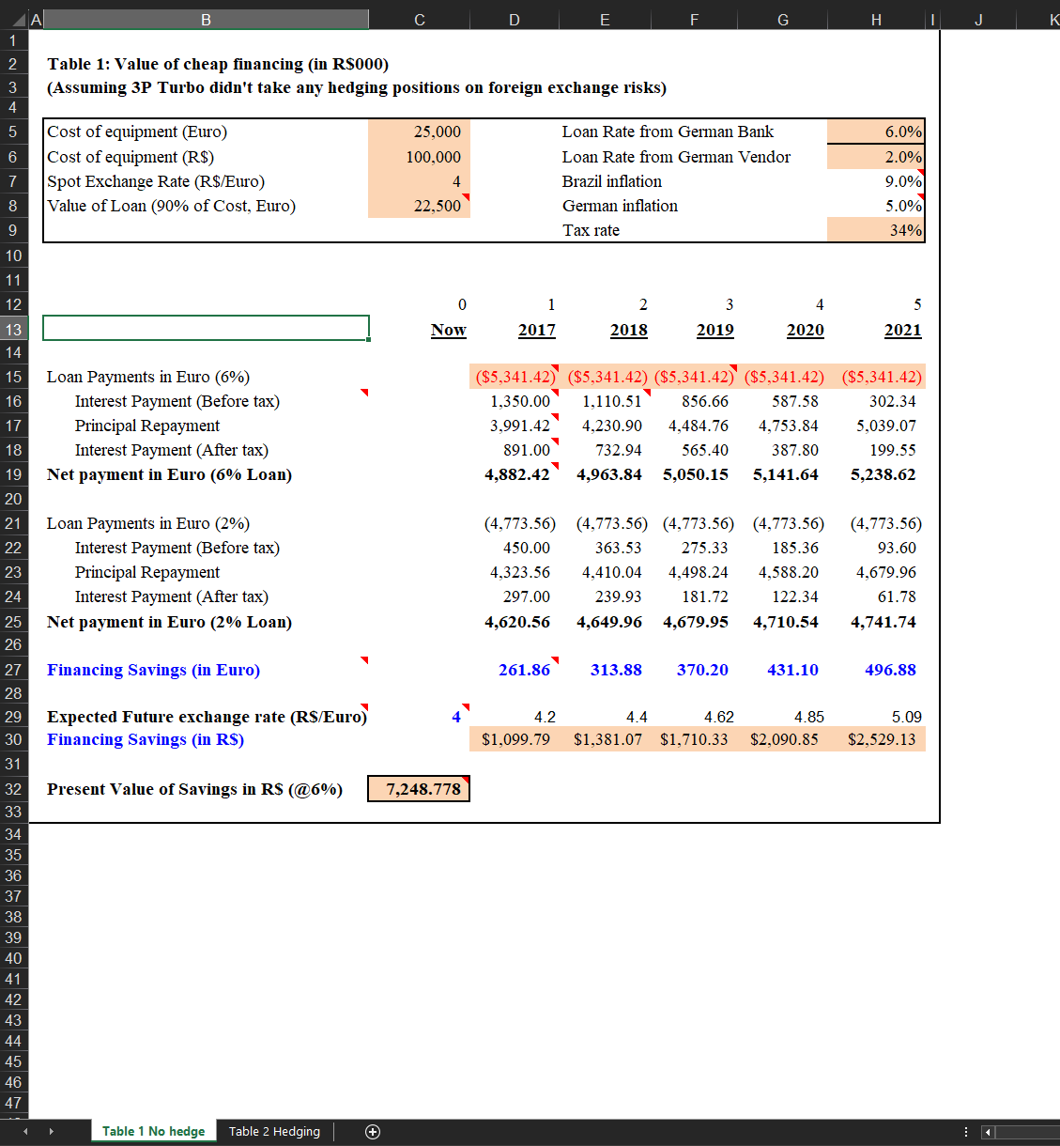Open the comment on Expected Future exchange rate
This screenshot has width=1060, height=1146.
pyautogui.click(x=364, y=707)
